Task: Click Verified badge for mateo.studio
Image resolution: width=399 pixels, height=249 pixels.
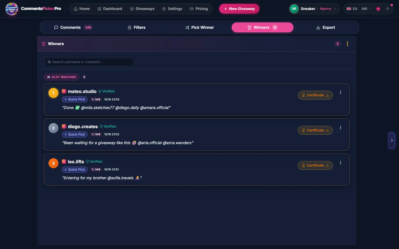Action: click(106, 91)
